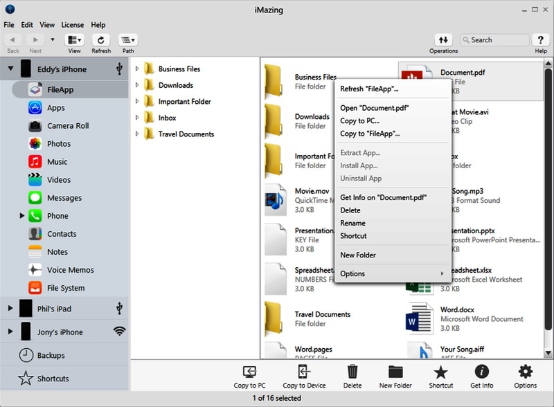554x407 pixels.
Task: Expand the Phil's iPad device
Action: pos(10,308)
